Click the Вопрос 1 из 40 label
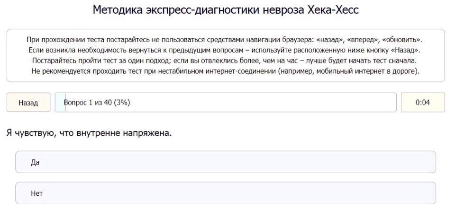This screenshot has width=455, height=209. click(90, 103)
